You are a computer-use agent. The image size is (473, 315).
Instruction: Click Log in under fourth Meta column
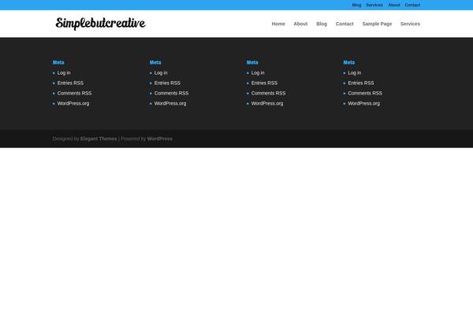[355, 73]
